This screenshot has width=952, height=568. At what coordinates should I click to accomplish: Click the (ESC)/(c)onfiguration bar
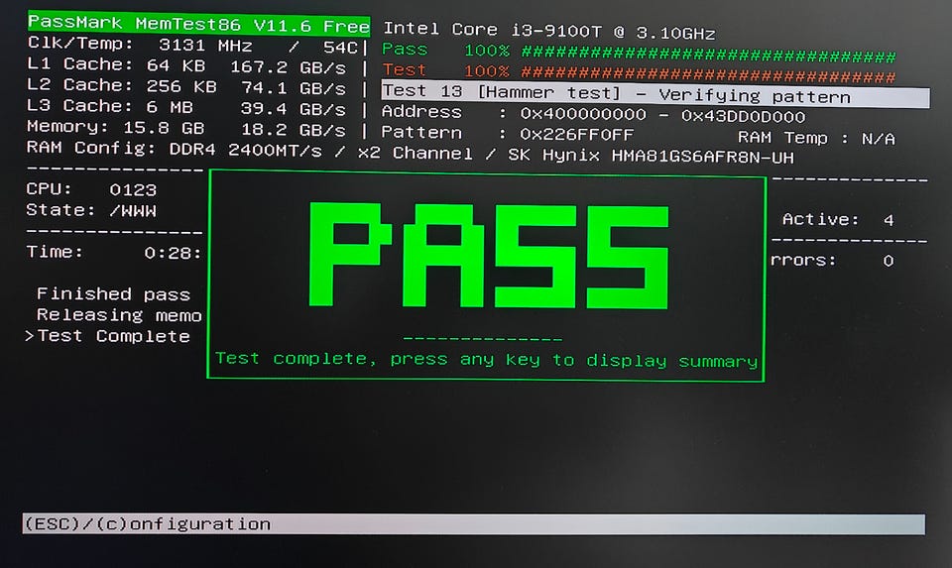pos(474,524)
